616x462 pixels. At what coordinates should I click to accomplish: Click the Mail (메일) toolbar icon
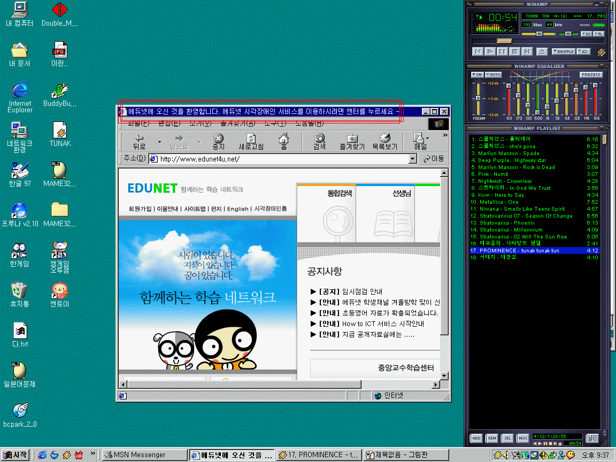coord(419,142)
